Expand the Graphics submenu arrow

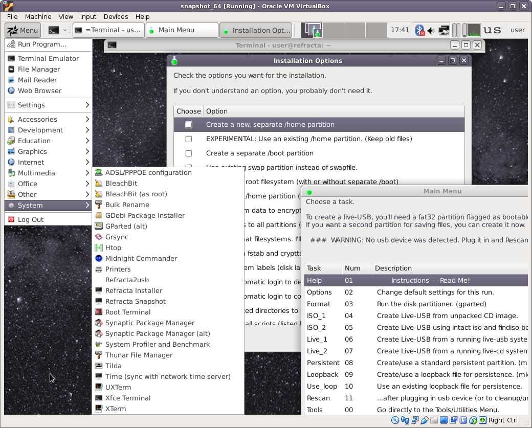[87, 151]
